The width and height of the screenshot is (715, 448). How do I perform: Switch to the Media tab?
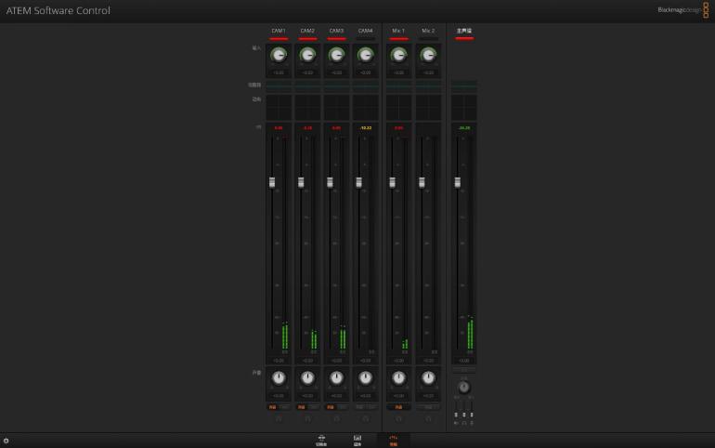[x=357, y=440]
